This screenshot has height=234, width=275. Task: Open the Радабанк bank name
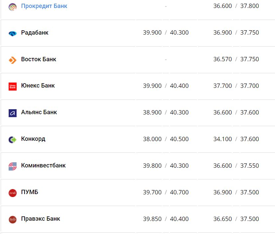(35, 33)
